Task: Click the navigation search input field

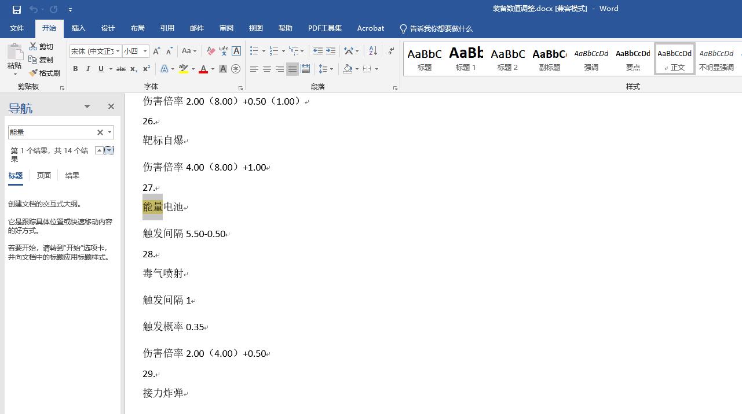Action: click(51, 132)
